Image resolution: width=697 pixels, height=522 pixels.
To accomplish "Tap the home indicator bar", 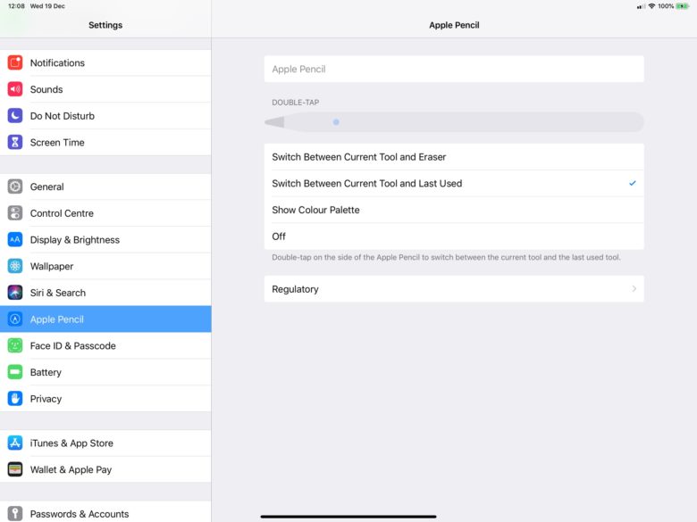I will click(x=348, y=517).
